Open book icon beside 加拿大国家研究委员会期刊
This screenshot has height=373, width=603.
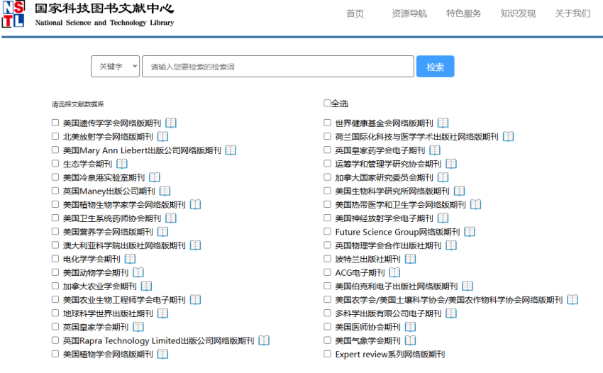443,177
